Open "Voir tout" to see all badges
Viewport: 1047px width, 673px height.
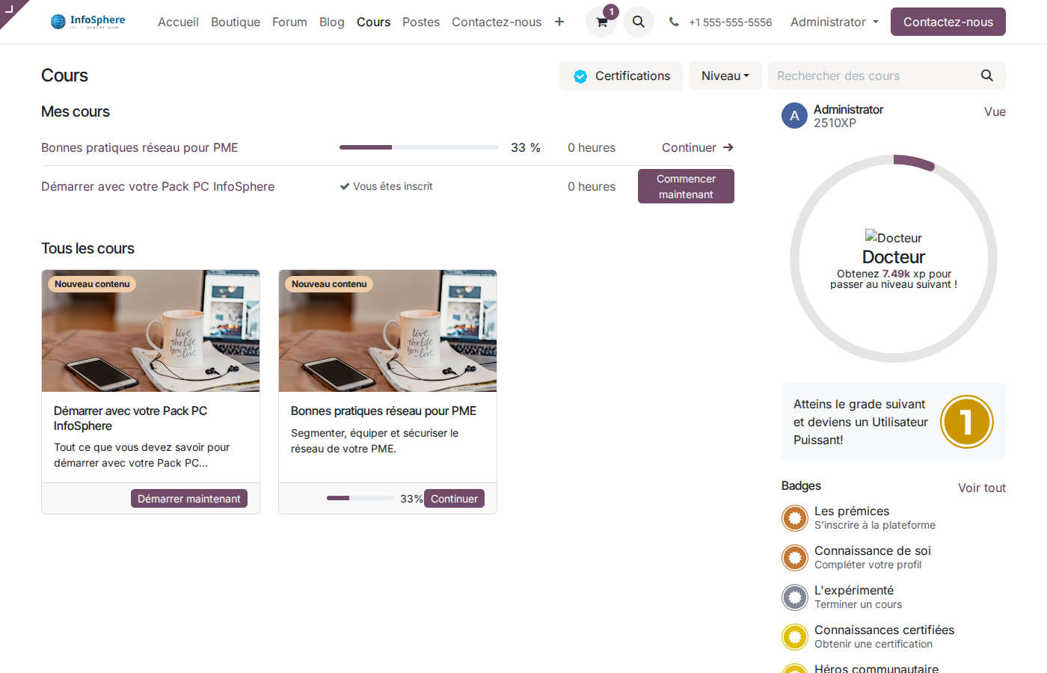[981, 488]
